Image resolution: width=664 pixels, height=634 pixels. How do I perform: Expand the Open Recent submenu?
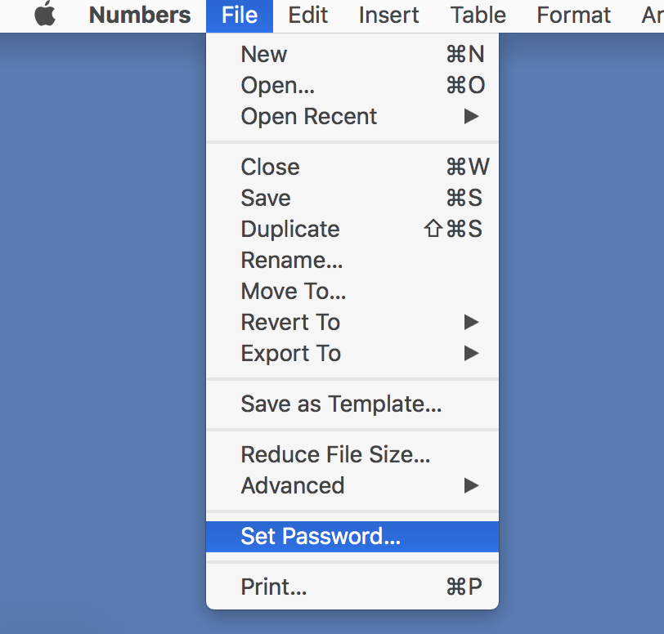(352, 116)
